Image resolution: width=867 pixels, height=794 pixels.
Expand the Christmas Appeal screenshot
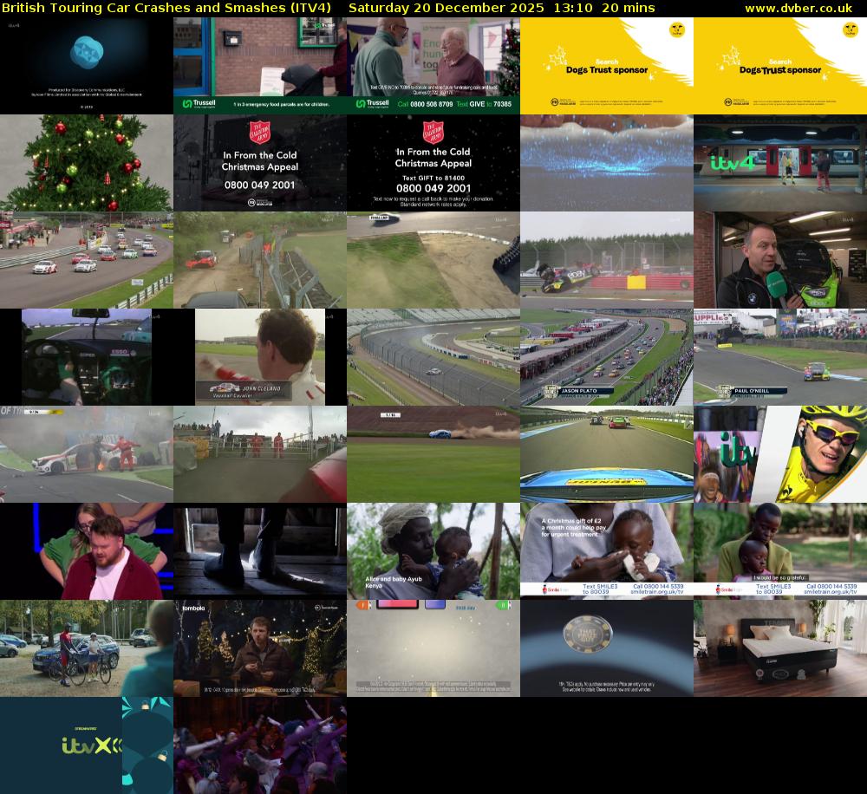(x=260, y=162)
